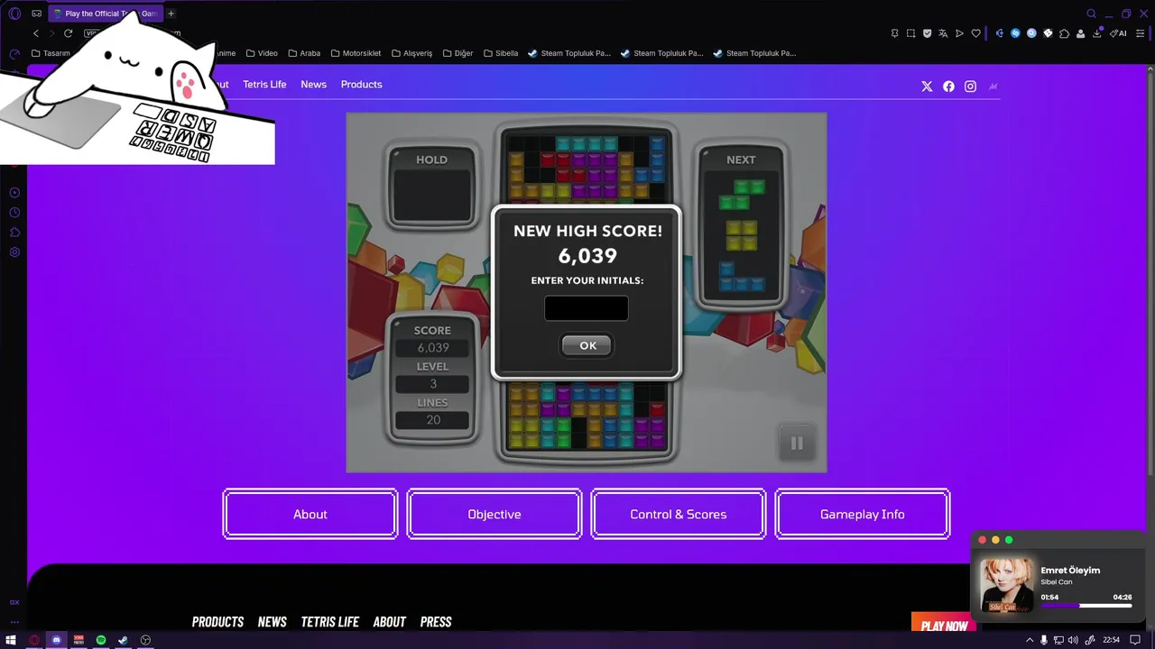Open the Gameplay Info section
Viewport: 1155px width, 649px height.
(x=863, y=514)
